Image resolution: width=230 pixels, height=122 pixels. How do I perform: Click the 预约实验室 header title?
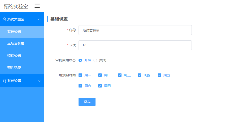coord(16,6)
